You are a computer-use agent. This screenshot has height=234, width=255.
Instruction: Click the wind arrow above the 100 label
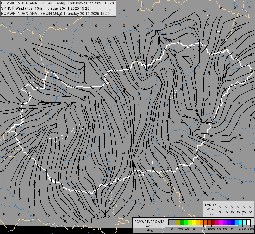[250, 206]
